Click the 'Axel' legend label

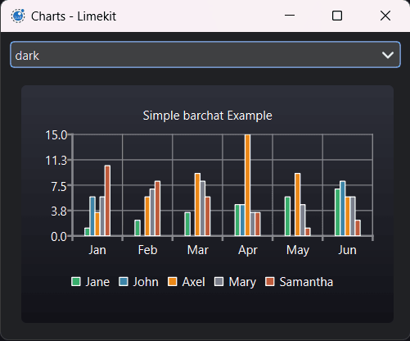[193, 282]
